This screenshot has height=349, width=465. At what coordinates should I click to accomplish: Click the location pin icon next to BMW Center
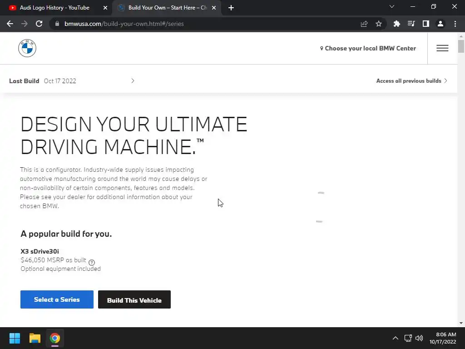(x=322, y=48)
